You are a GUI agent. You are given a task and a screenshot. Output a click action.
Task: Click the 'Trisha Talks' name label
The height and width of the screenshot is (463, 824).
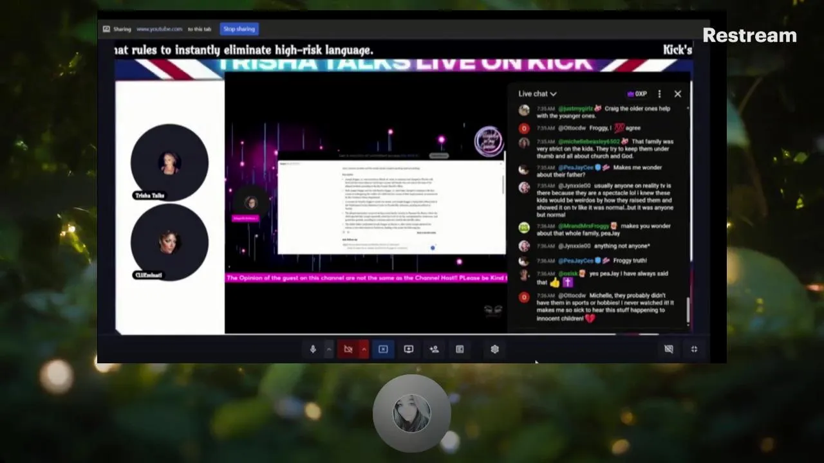coord(149,195)
